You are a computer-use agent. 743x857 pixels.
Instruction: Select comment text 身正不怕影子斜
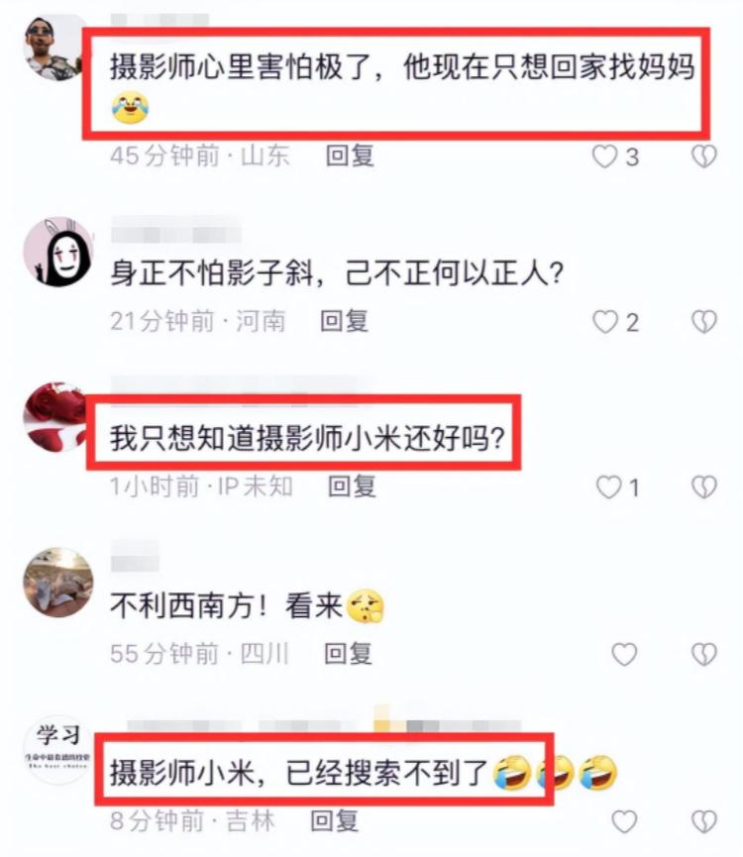pos(213,272)
